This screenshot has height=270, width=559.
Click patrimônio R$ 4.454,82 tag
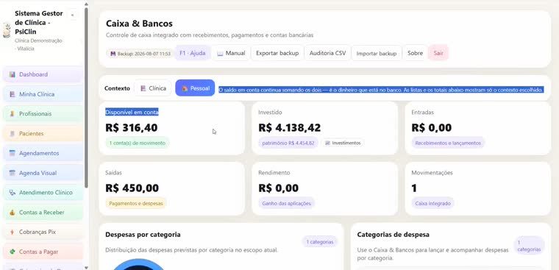(x=288, y=143)
